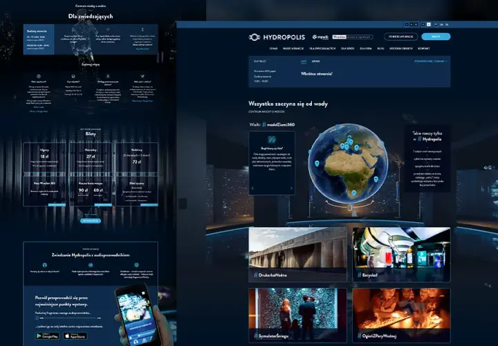Click the Godziny otwarcia box on left page
This screenshot has width=498, height=346.
(39, 39)
